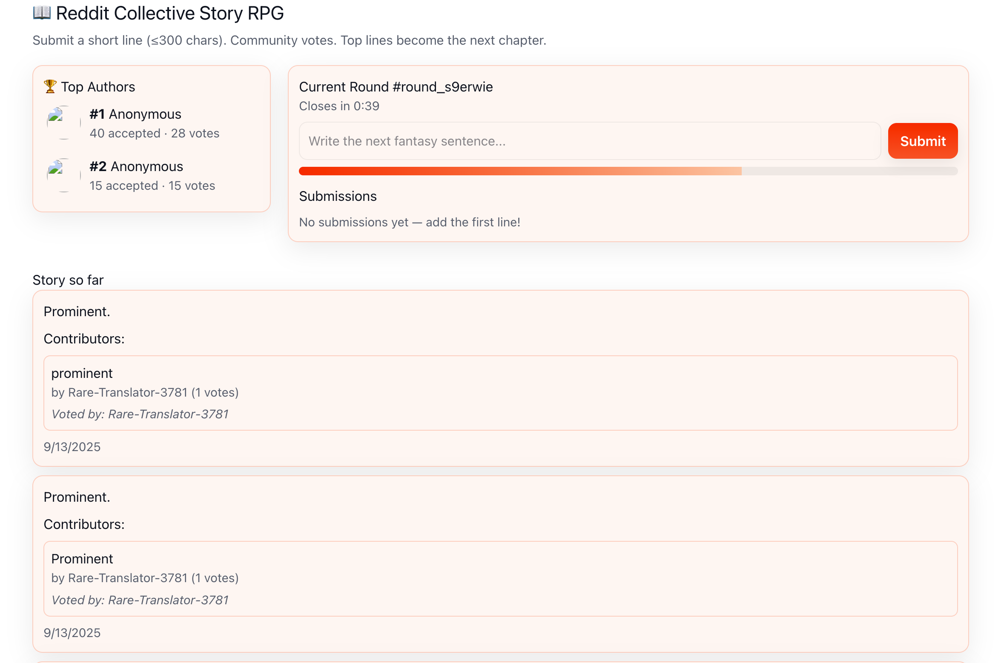Image resolution: width=1004 pixels, height=663 pixels.
Task: Click '40 accepted · 28 votes' stats
Action: click(x=154, y=133)
